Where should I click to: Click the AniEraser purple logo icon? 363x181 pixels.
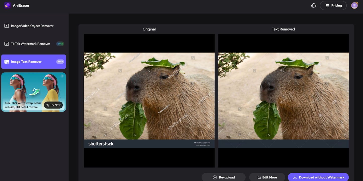[x=7, y=5]
